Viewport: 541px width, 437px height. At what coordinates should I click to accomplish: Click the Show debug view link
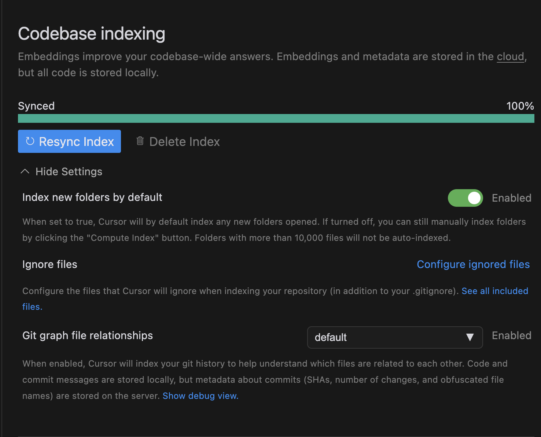200,396
